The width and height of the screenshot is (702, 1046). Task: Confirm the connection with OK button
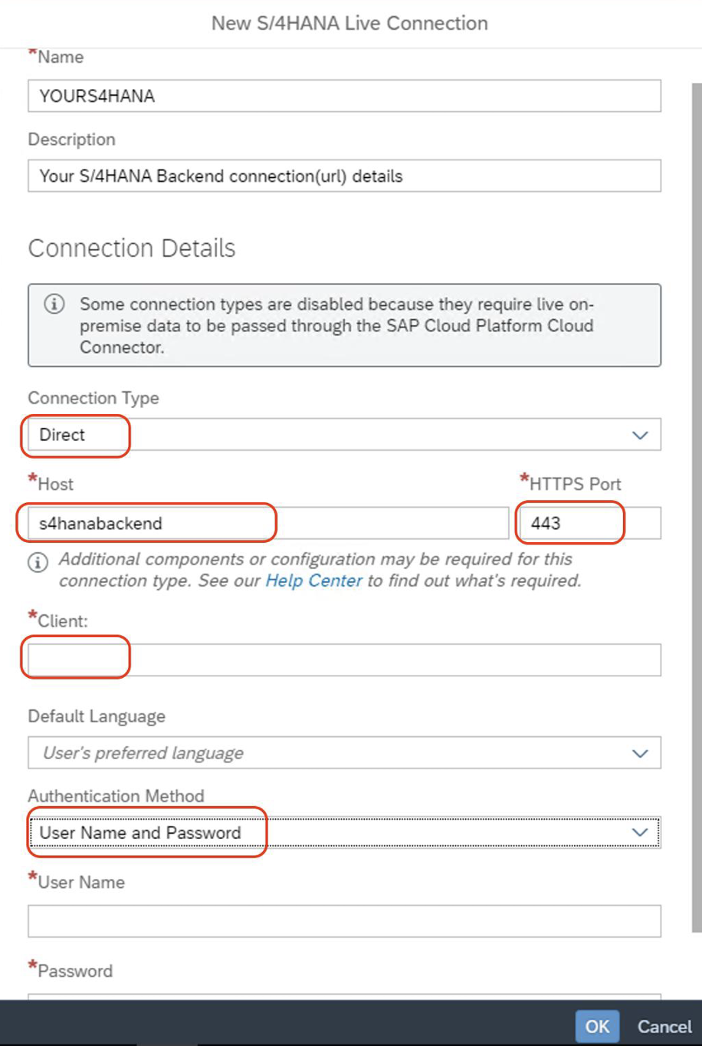pyautogui.click(x=597, y=1026)
